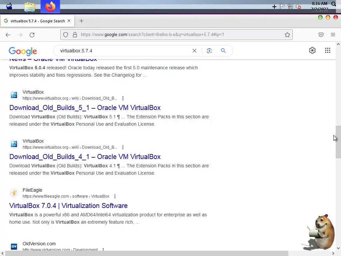Reload the current page

pyautogui.click(x=32, y=35)
